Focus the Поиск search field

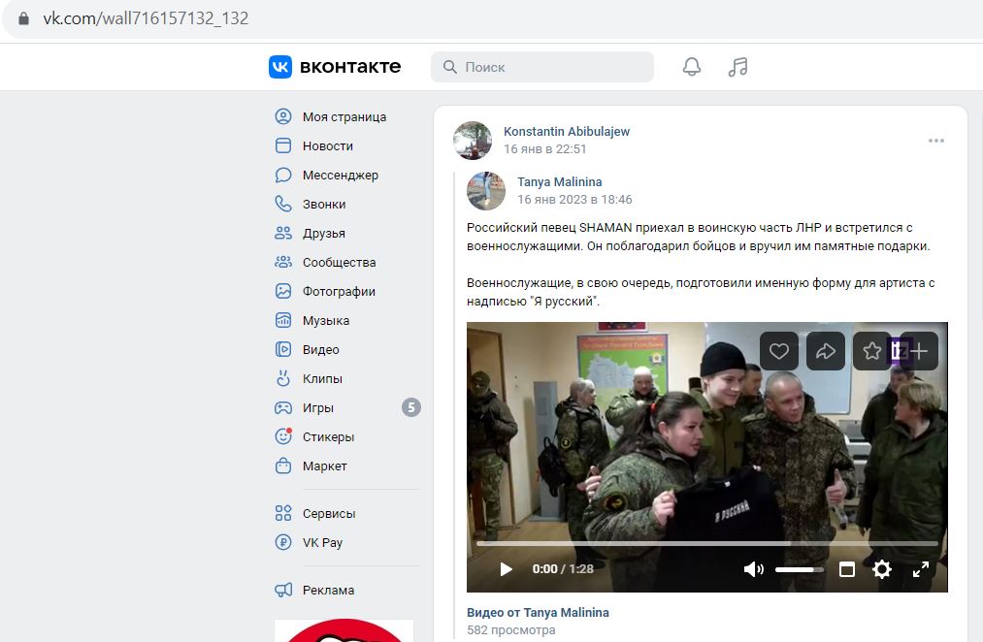point(542,66)
